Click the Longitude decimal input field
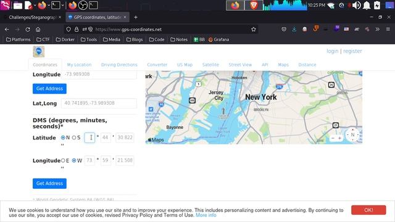Image resolution: width=395 pixels, height=222 pixels. [x=99, y=75]
